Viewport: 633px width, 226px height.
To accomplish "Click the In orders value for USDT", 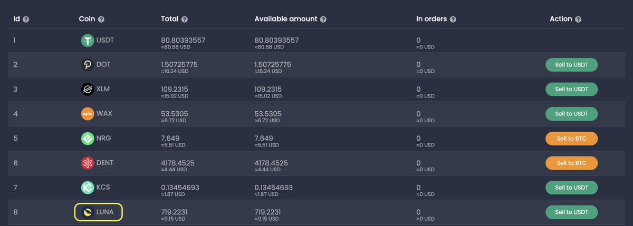I will (x=418, y=40).
